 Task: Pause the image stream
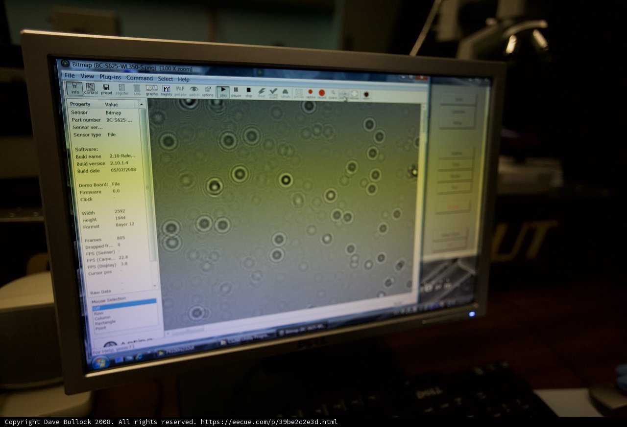(236, 91)
